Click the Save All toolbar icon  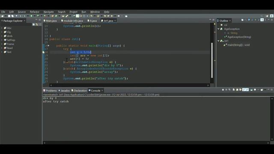tap(12, 16)
